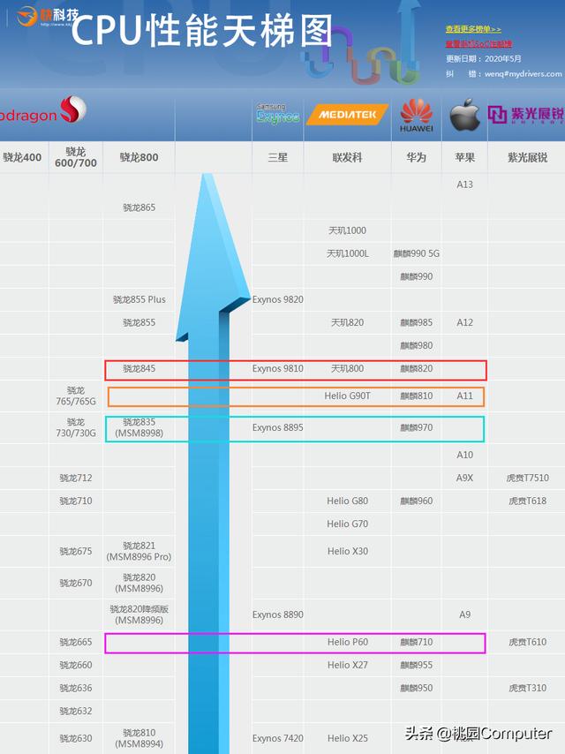Click the A13 chip entry
Image resolution: width=565 pixels, height=754 pixels.
tap(464, 185)
